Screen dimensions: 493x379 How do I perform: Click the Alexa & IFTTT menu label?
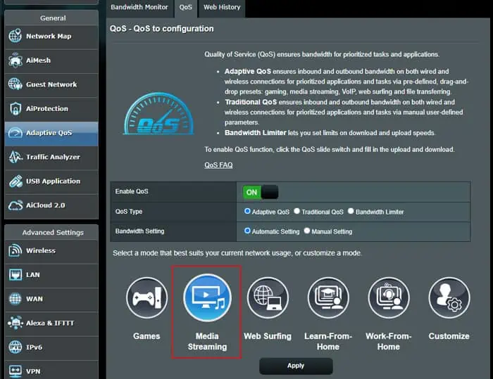(x=50, y=323)
